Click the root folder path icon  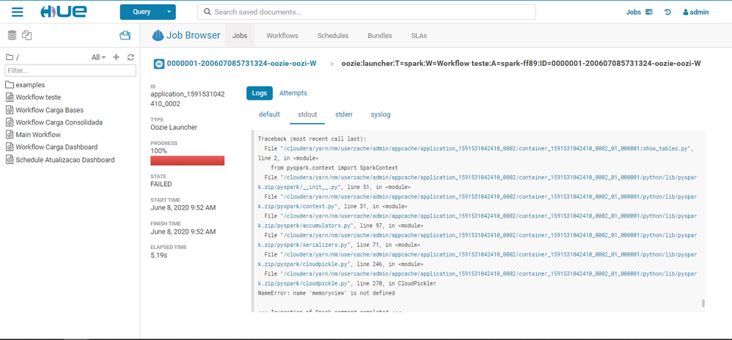click(x=10, y=57)
